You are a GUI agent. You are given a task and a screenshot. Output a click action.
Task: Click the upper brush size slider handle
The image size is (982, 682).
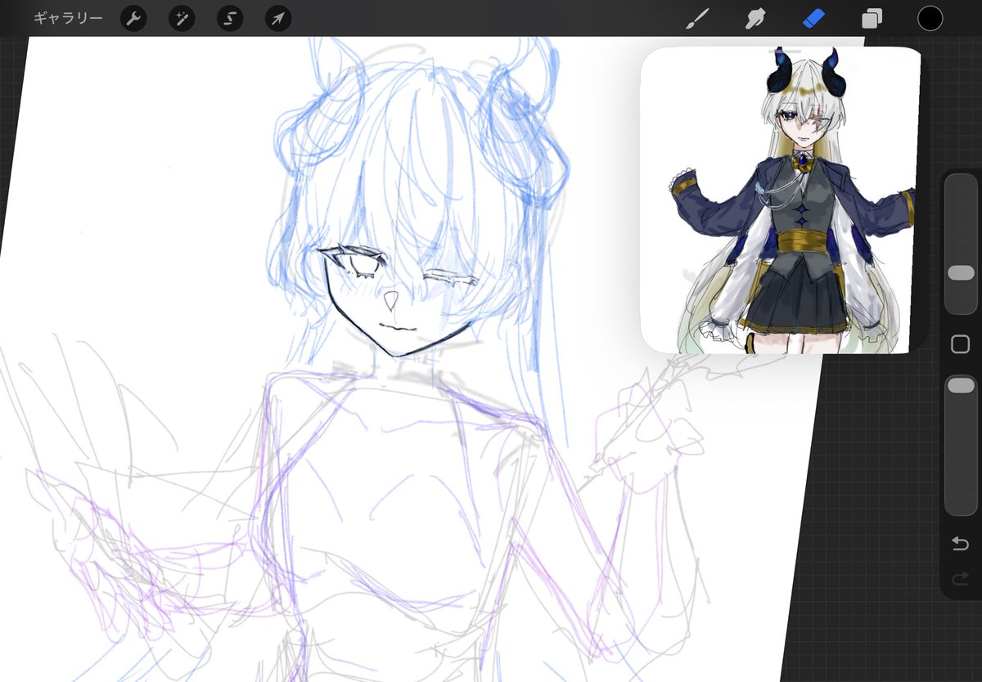[x=961, y=273]
